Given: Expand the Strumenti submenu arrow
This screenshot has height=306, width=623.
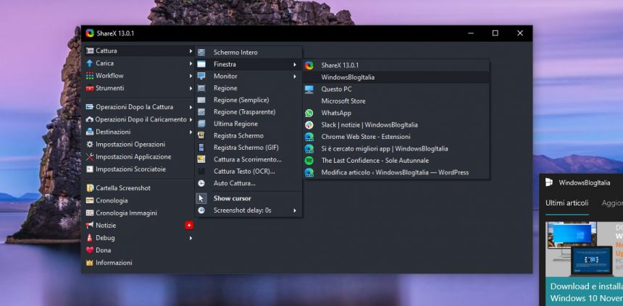Looking at the screenshot, I should pyautogui.click(x=191, y=88).
